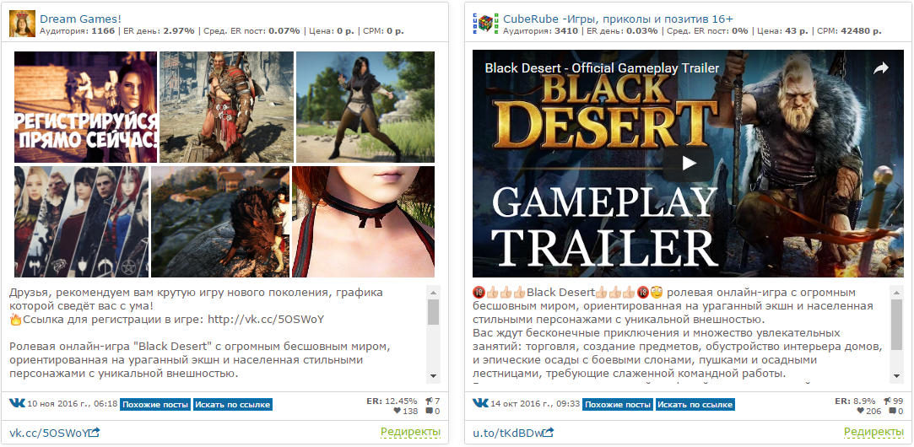
Task: Click VK logo beside 10 ноя 2016 date
Action: (x=18, y=403)
